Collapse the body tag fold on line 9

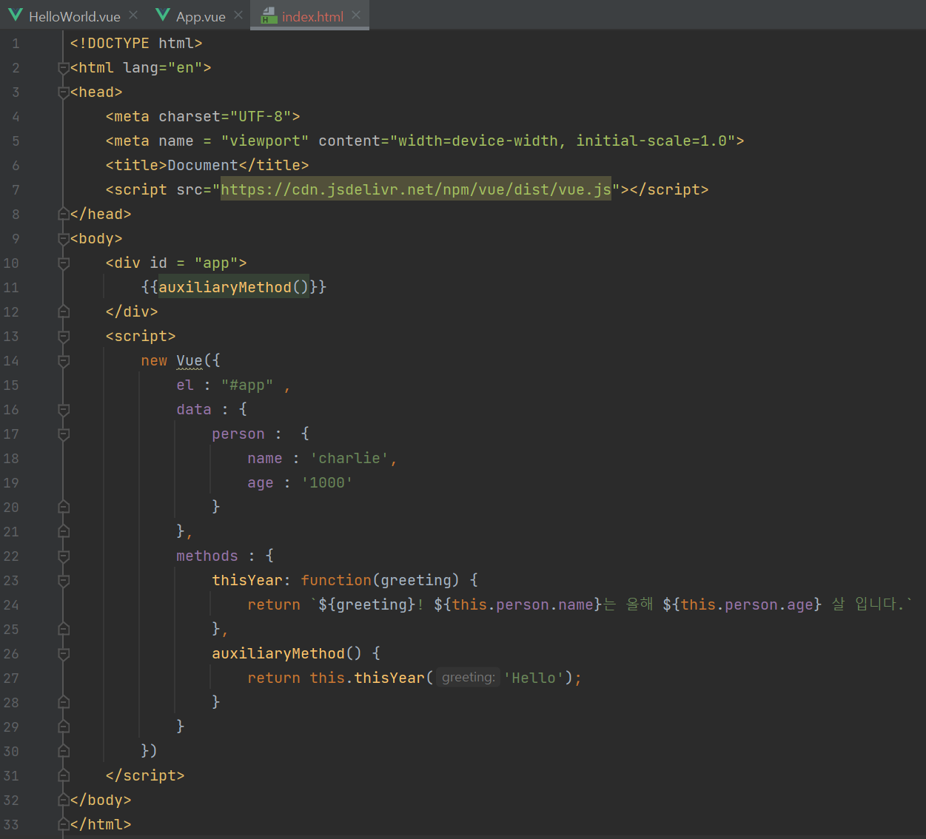(64, 239)
